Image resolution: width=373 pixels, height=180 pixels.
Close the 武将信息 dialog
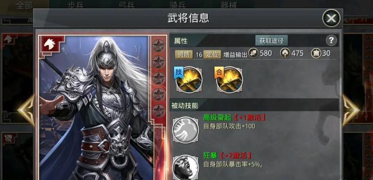[x=331, y=18]
